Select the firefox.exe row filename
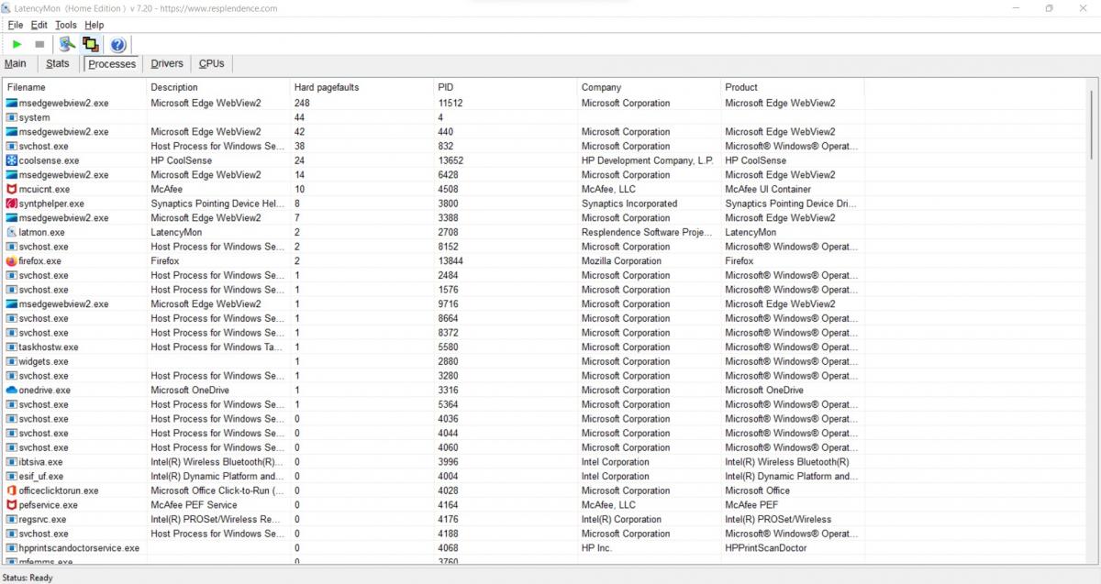The height and width of the screenshot is (584, 1101). click(x=39, y=261)
